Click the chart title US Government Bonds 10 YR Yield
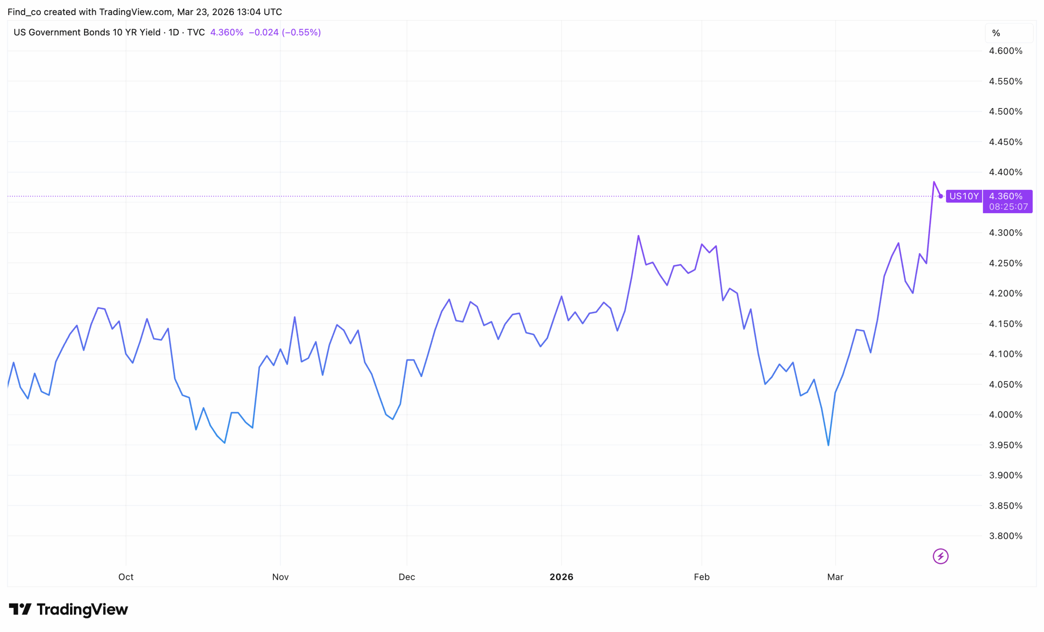1044x632 pixels. coord(87,32)
